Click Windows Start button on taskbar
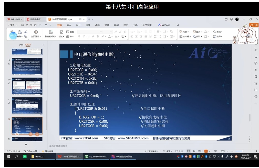259x168 pixels. (8, 156)
